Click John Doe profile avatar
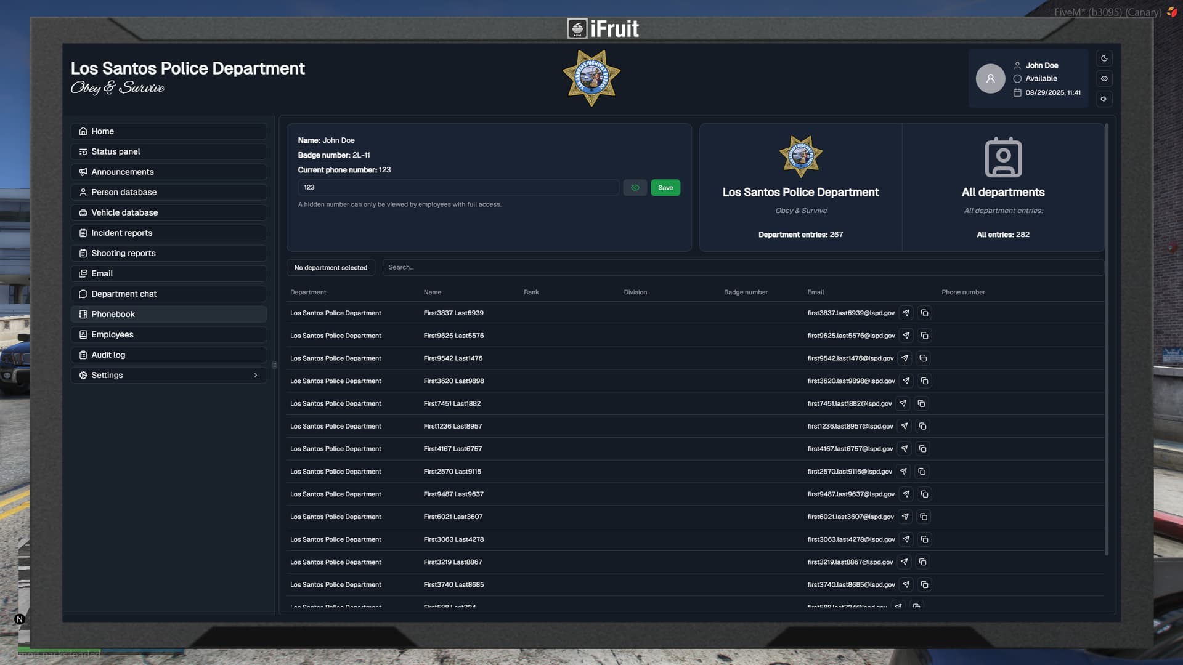Image resolution: width=1183 pixels, height=665 pixels. point(990,79)
